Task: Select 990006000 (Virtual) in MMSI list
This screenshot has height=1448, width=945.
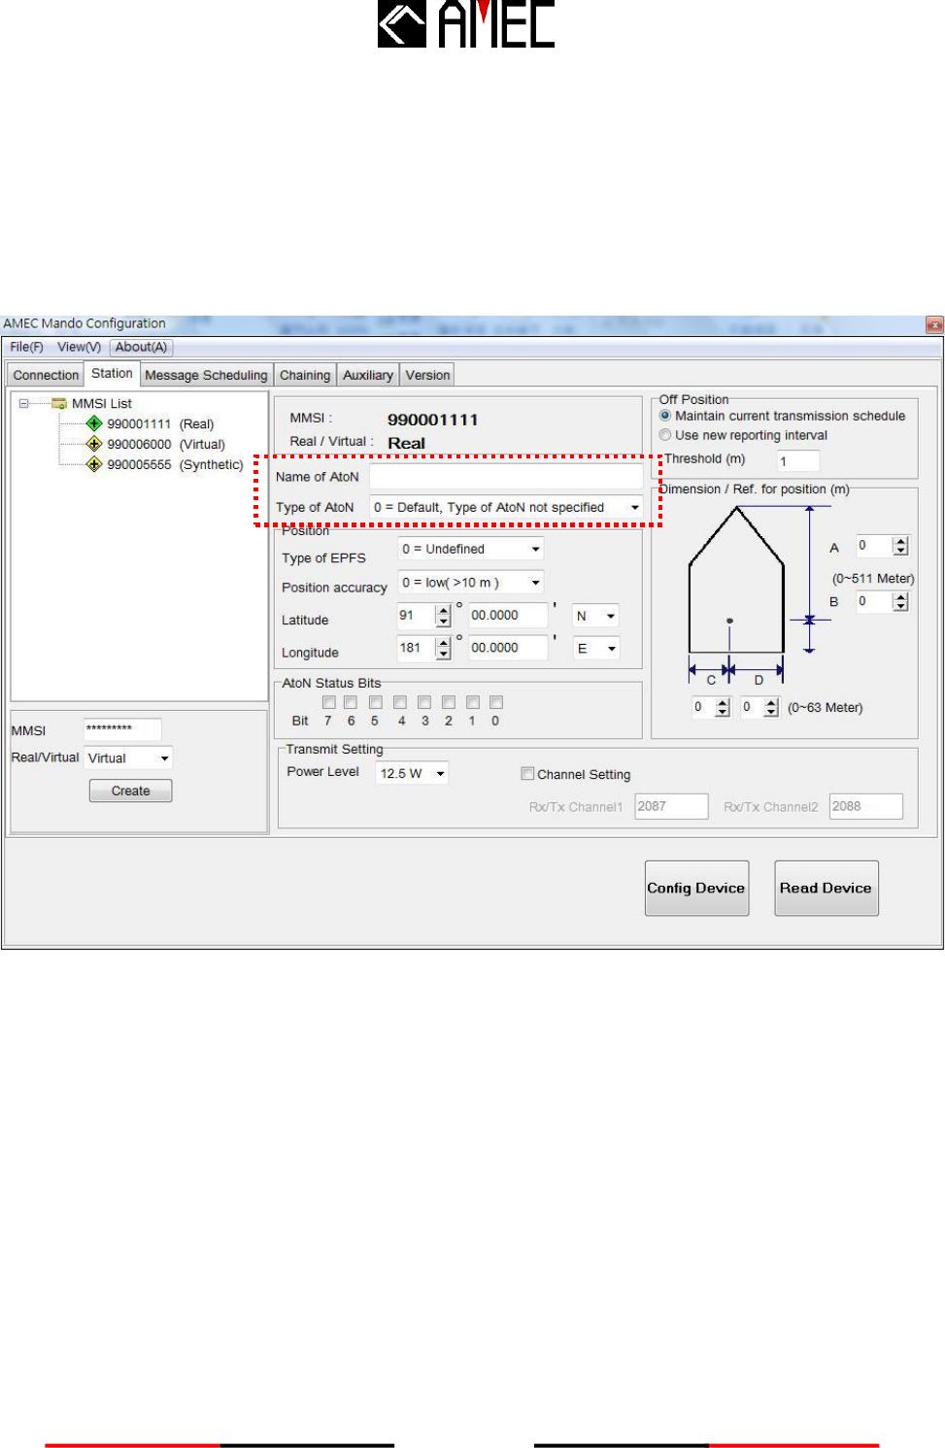Action: [x=166, y=444]
